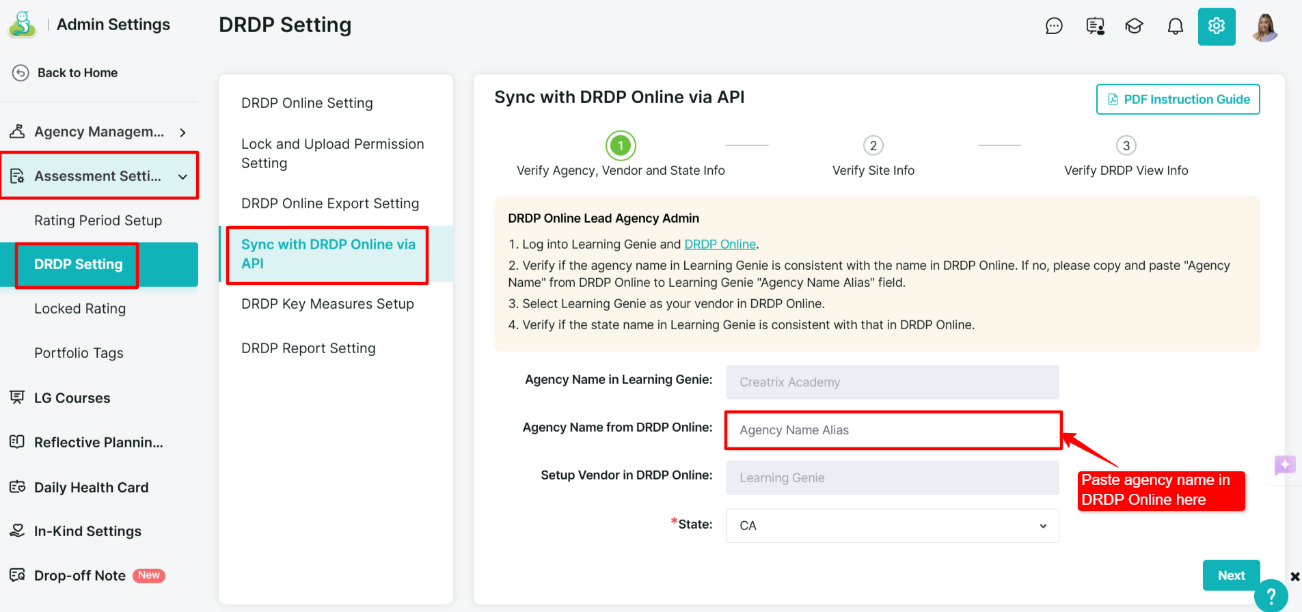
Task: Open the graduation cap training icon
Action: 1134,26
